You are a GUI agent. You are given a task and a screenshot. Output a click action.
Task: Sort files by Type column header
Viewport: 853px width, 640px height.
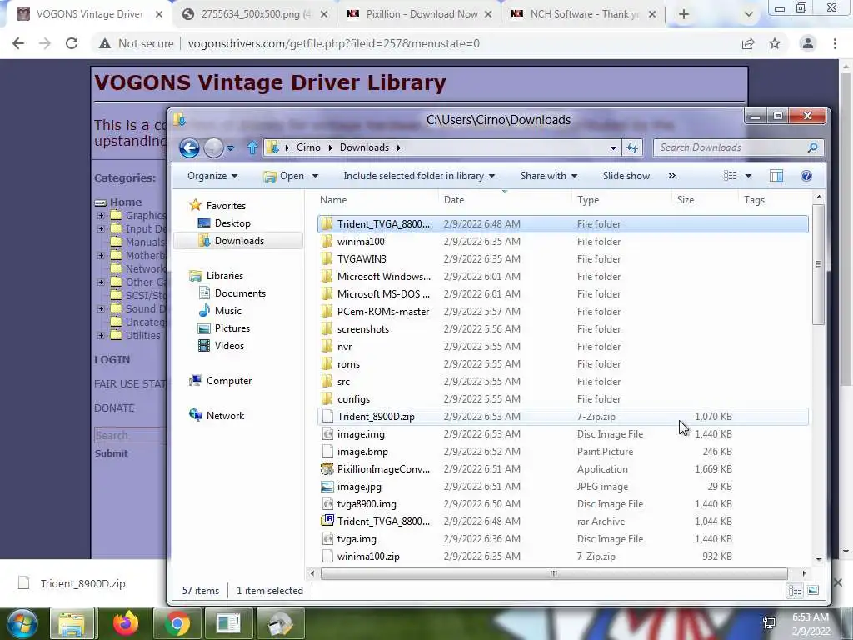pos(588,200)
